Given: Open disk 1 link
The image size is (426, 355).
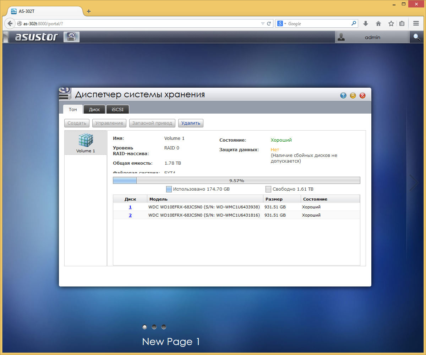Looking at the screenshot, I should 130,207.
